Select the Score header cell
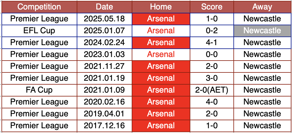The image size is (292, 133). pyautogui.click(x=212, y=7)
